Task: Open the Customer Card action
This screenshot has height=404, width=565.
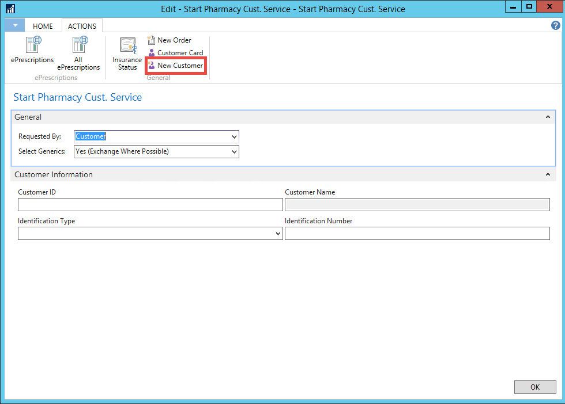Action: click(179, 53)
